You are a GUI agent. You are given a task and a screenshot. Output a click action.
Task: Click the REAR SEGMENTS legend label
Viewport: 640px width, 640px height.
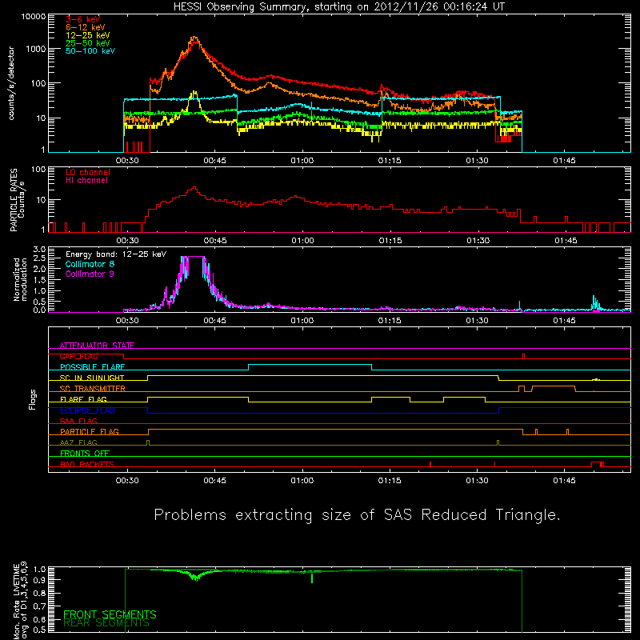(x=106, y=623)
